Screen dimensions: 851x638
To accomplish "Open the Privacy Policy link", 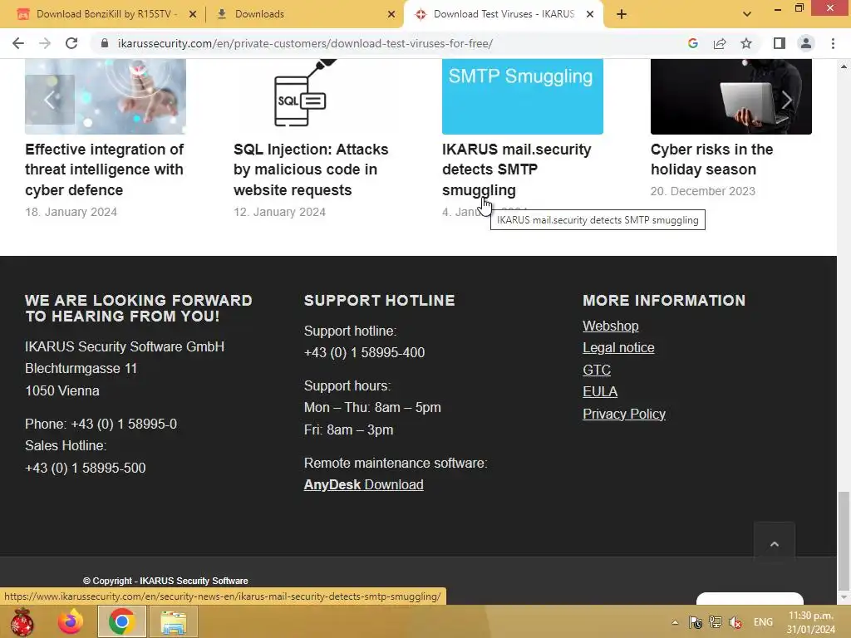I will [624, 414].
